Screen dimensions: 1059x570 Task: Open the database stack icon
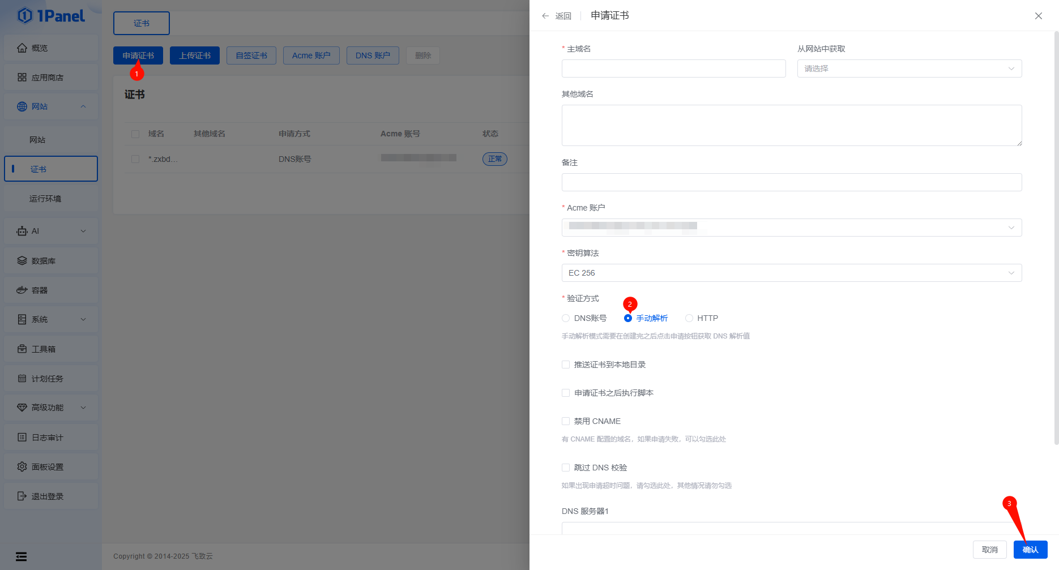22,261
